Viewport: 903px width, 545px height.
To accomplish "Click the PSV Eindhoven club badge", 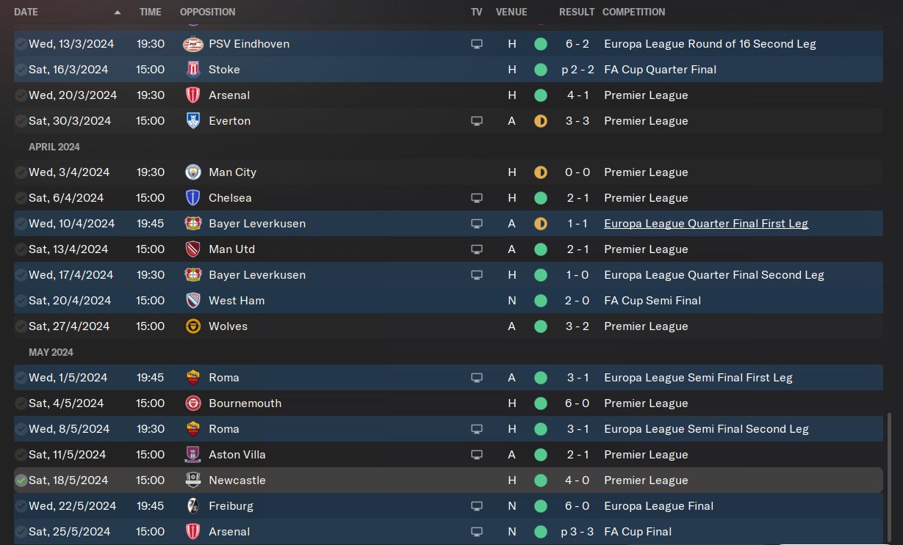I will click(x=191, y=44).
